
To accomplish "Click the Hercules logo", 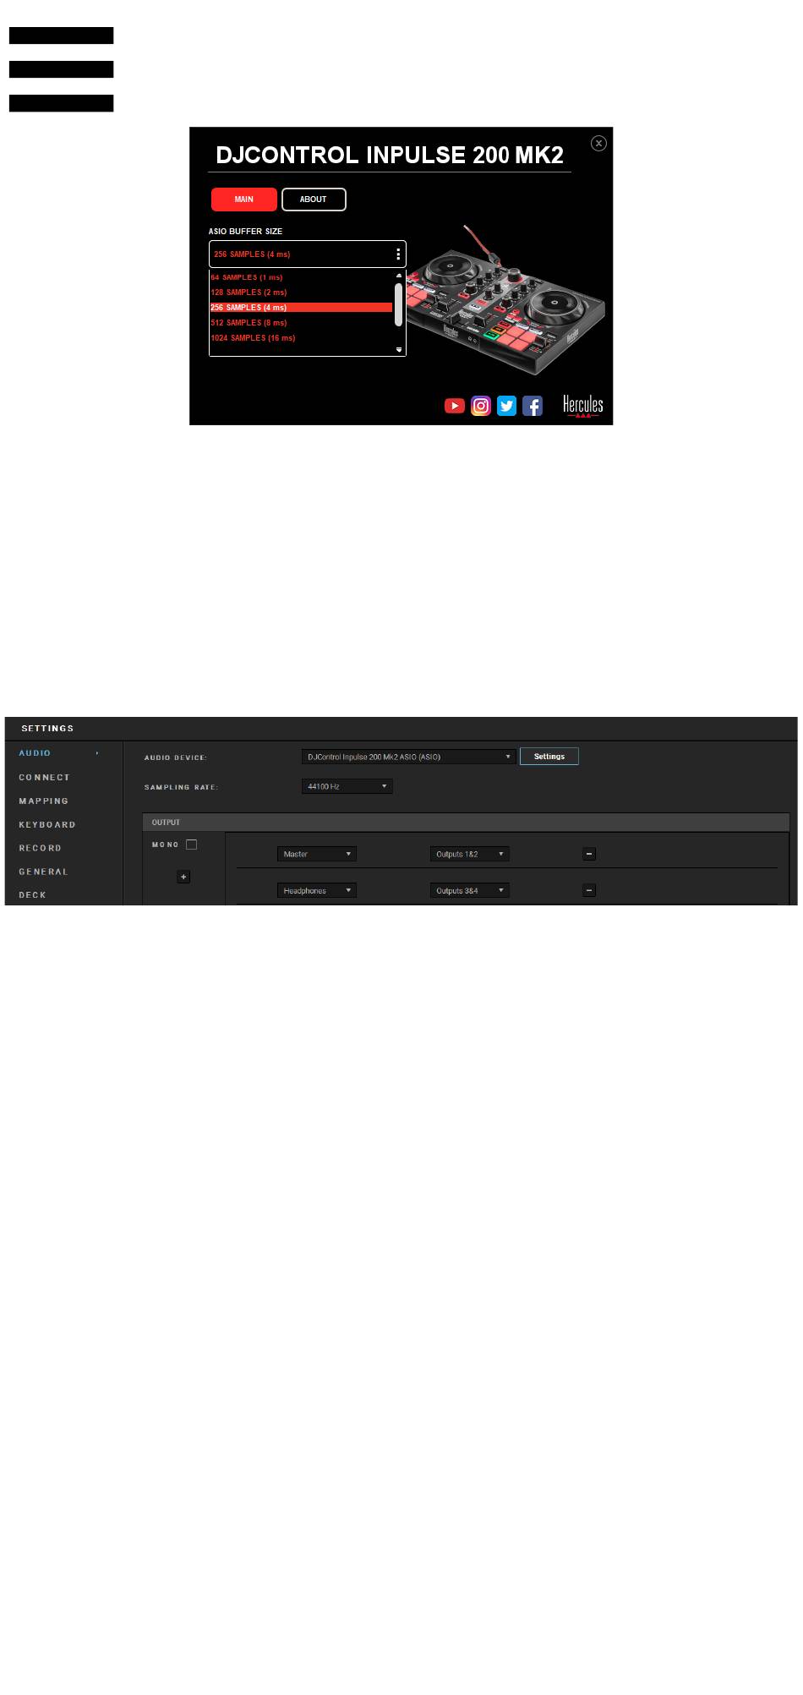I will [x=583, y=406].
